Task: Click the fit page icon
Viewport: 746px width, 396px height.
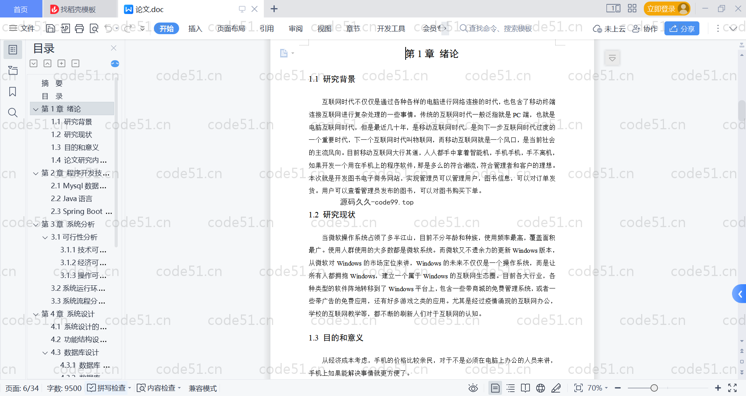Action: click(x=579, y=388)
